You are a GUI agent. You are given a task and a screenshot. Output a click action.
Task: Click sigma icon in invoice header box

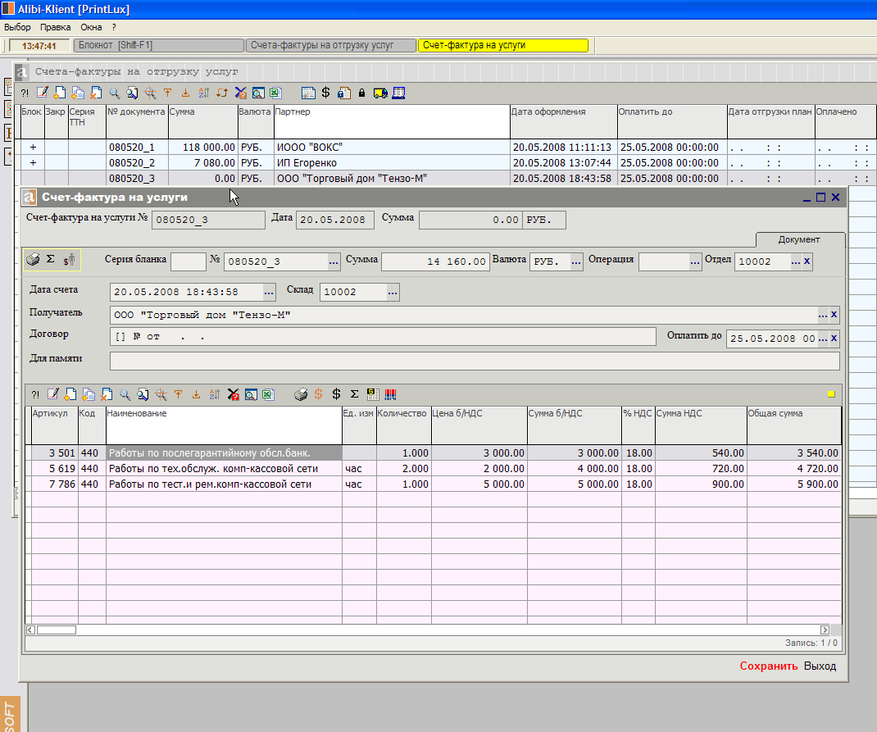pyautogui.click(x=50, y=259)
